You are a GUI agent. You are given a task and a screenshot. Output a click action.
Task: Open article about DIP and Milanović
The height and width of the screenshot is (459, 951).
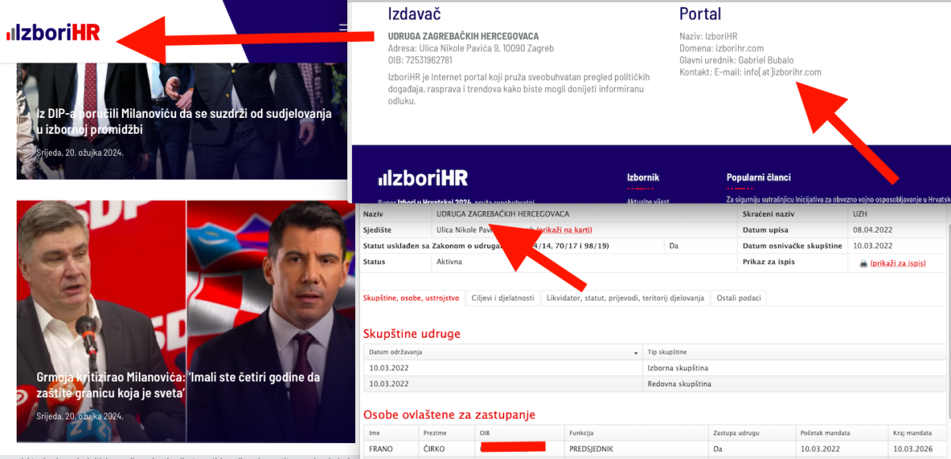click(x=184, y=121)
